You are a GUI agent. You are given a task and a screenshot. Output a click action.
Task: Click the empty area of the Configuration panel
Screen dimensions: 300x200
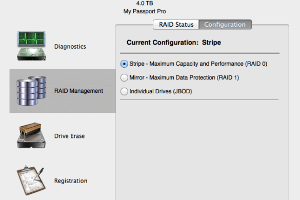coord(202,149)
